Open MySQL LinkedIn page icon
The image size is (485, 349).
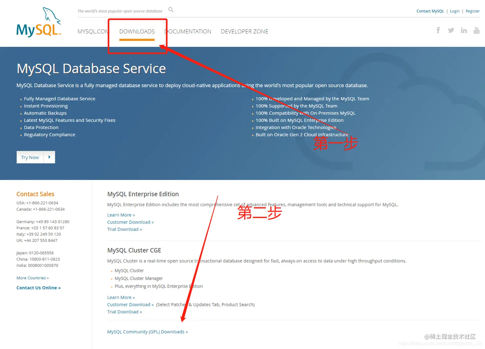pos(464,30)
